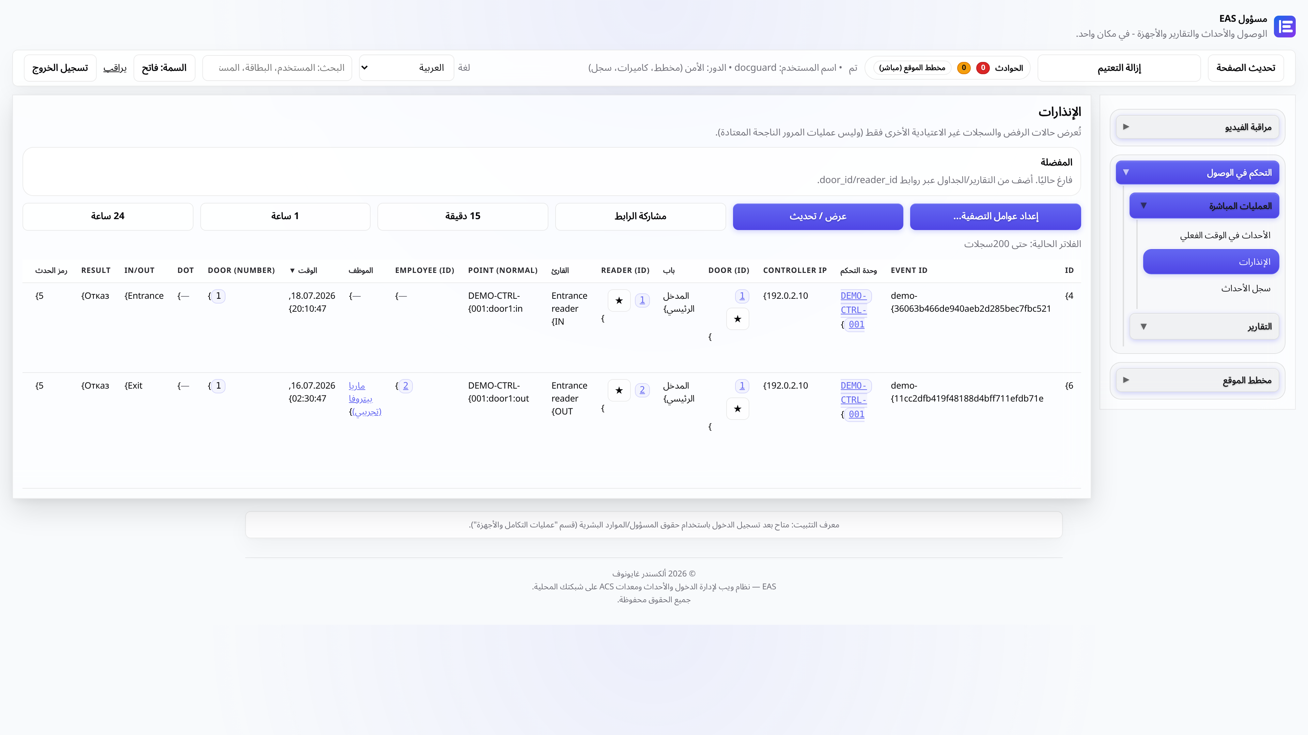Click the عرض / تحديث button
1308x735 pixels.
(x=817, y=216)
